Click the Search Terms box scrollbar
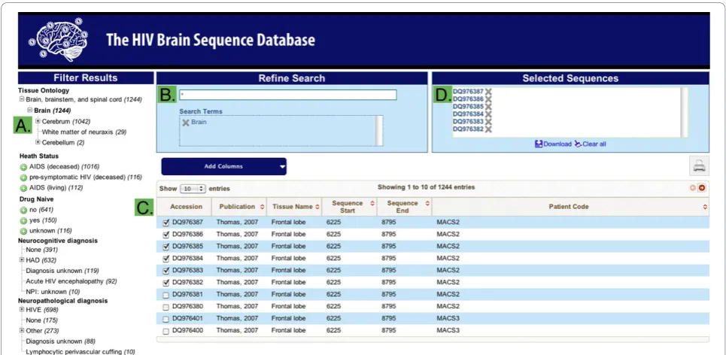726x355 pixels. coord(378,131)
